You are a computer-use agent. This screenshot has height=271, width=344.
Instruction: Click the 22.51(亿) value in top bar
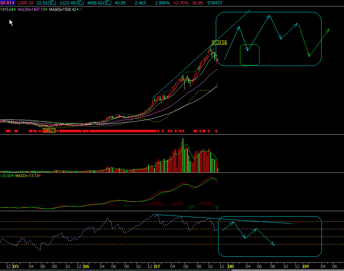pyautogui.click(x=46, y=3)
